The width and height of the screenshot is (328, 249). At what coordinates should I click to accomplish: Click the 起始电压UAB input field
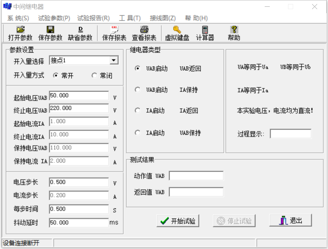(x=79, y=96)
